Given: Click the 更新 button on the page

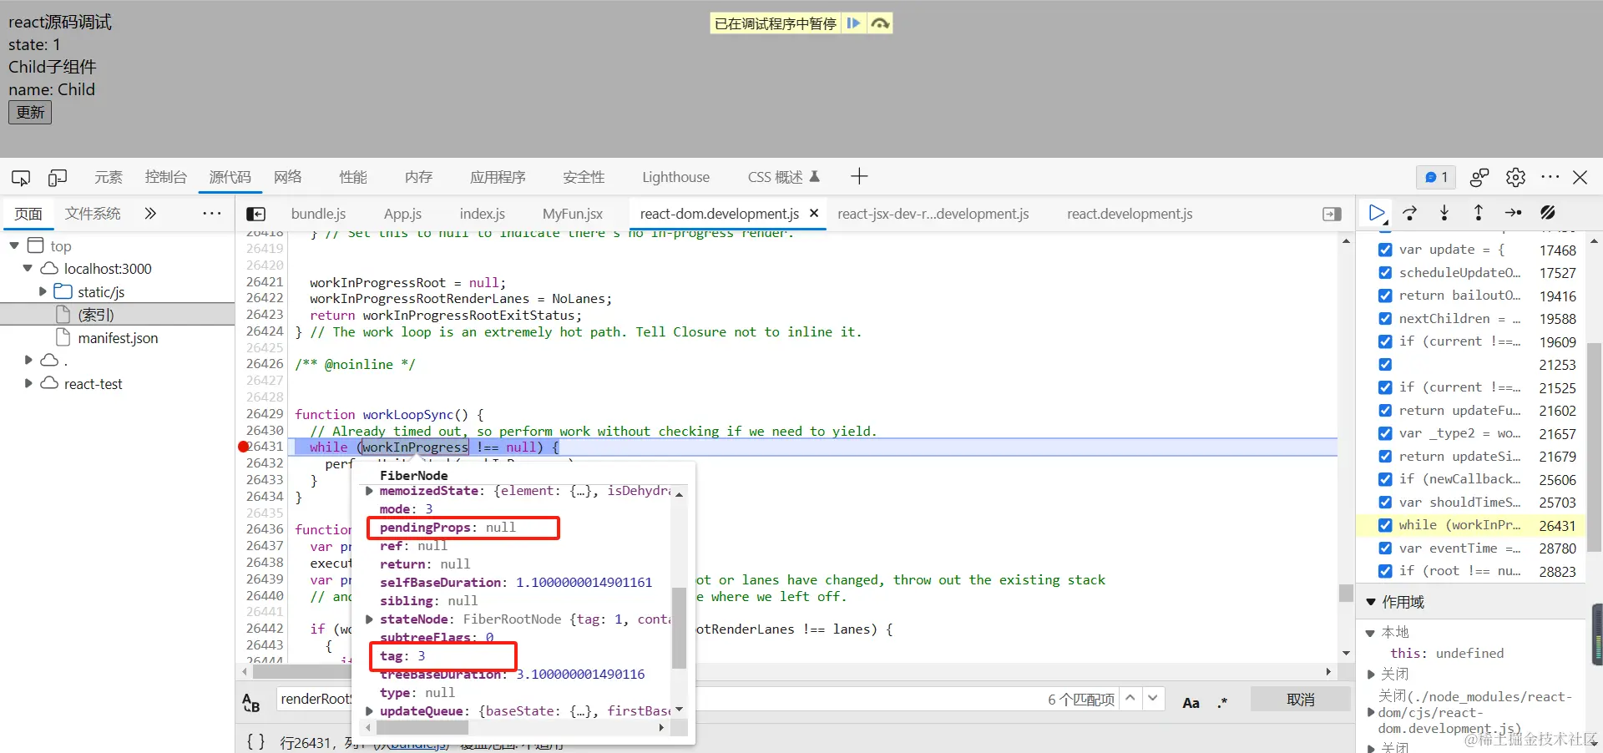Looking at the screenshot, I should (30, 112).
